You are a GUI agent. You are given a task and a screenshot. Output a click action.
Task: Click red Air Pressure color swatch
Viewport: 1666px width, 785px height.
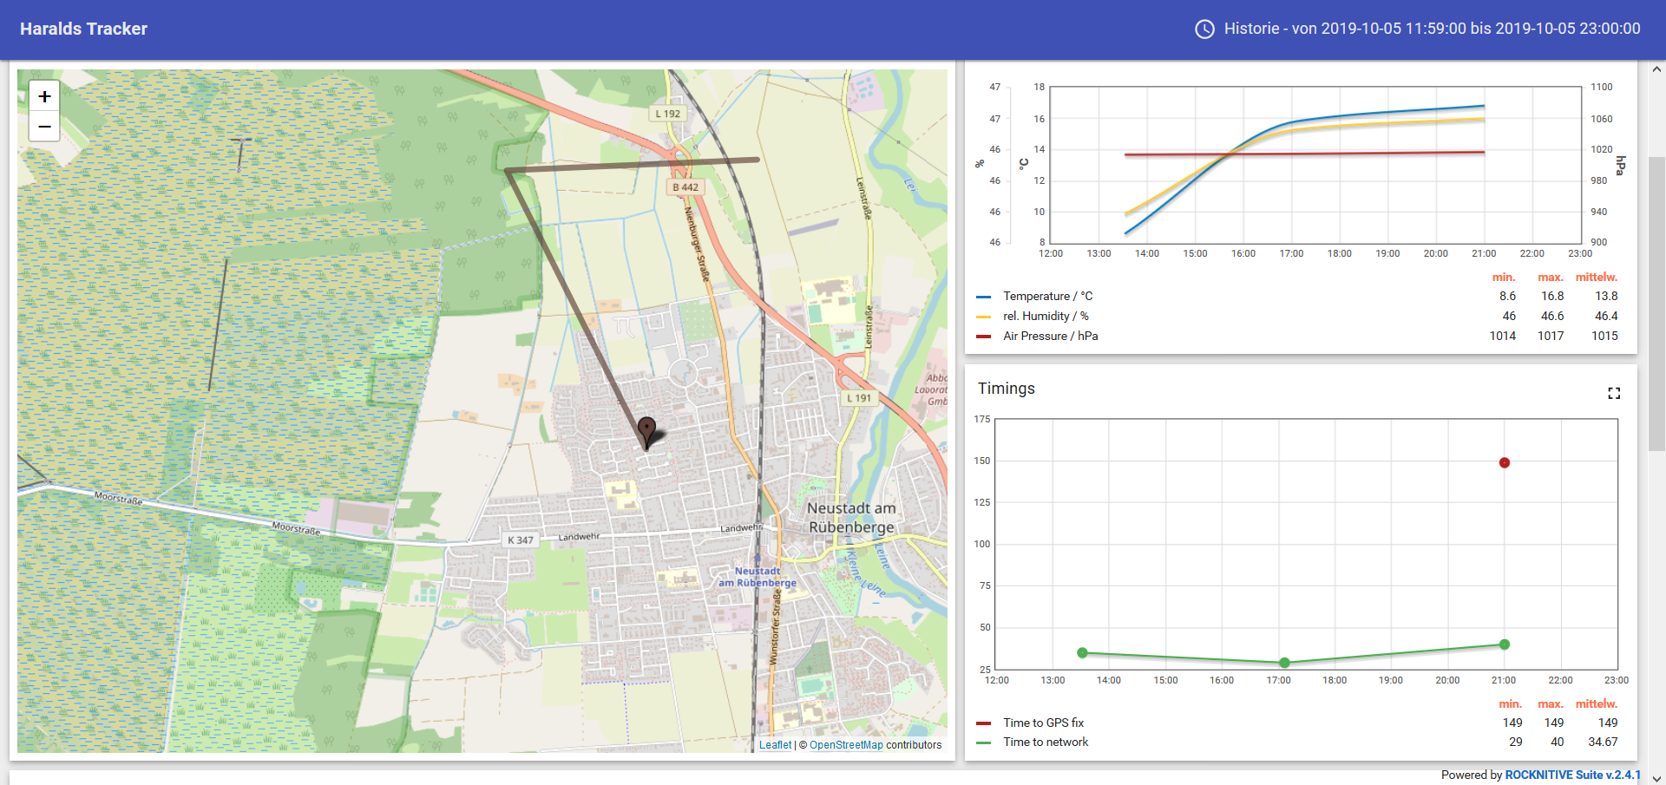(983, 337)
